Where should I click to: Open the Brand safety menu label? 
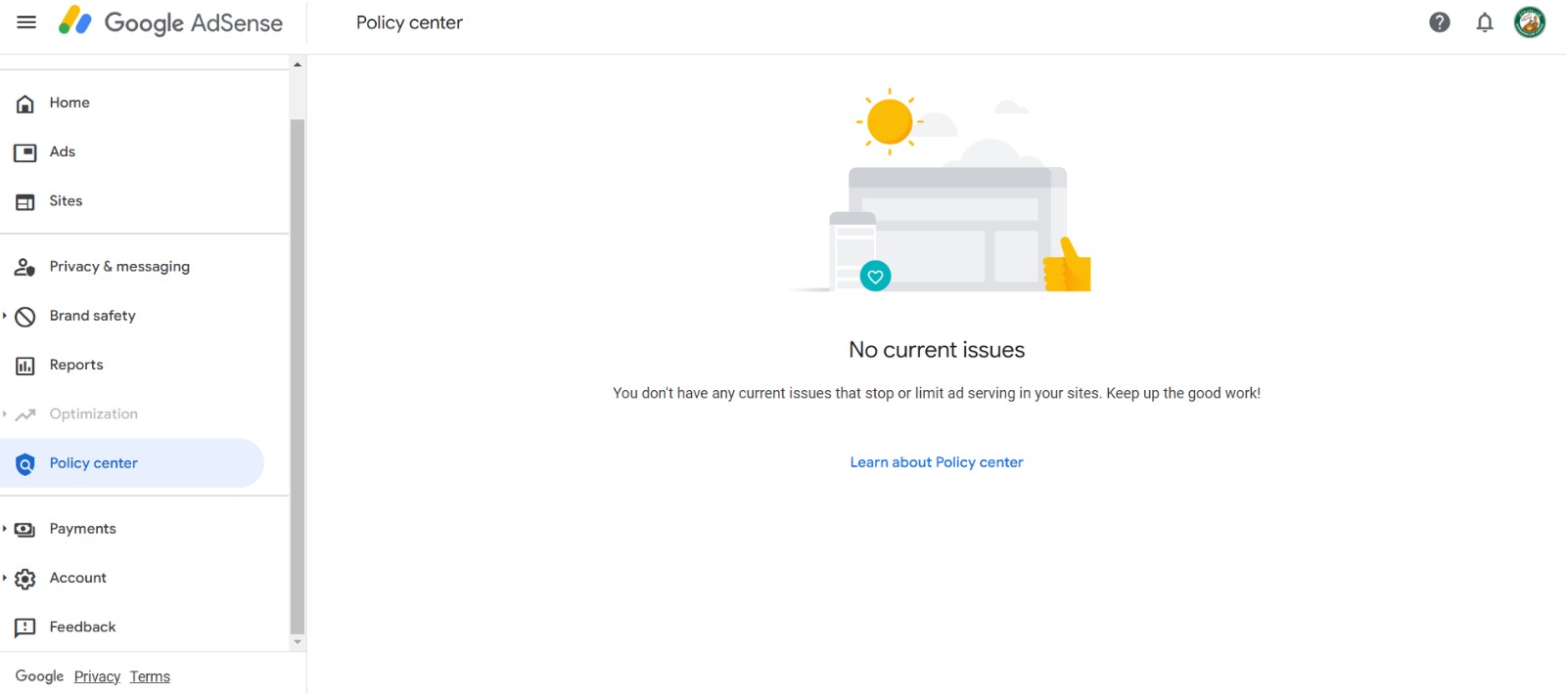pyautogui.click(x=93, y=316)
